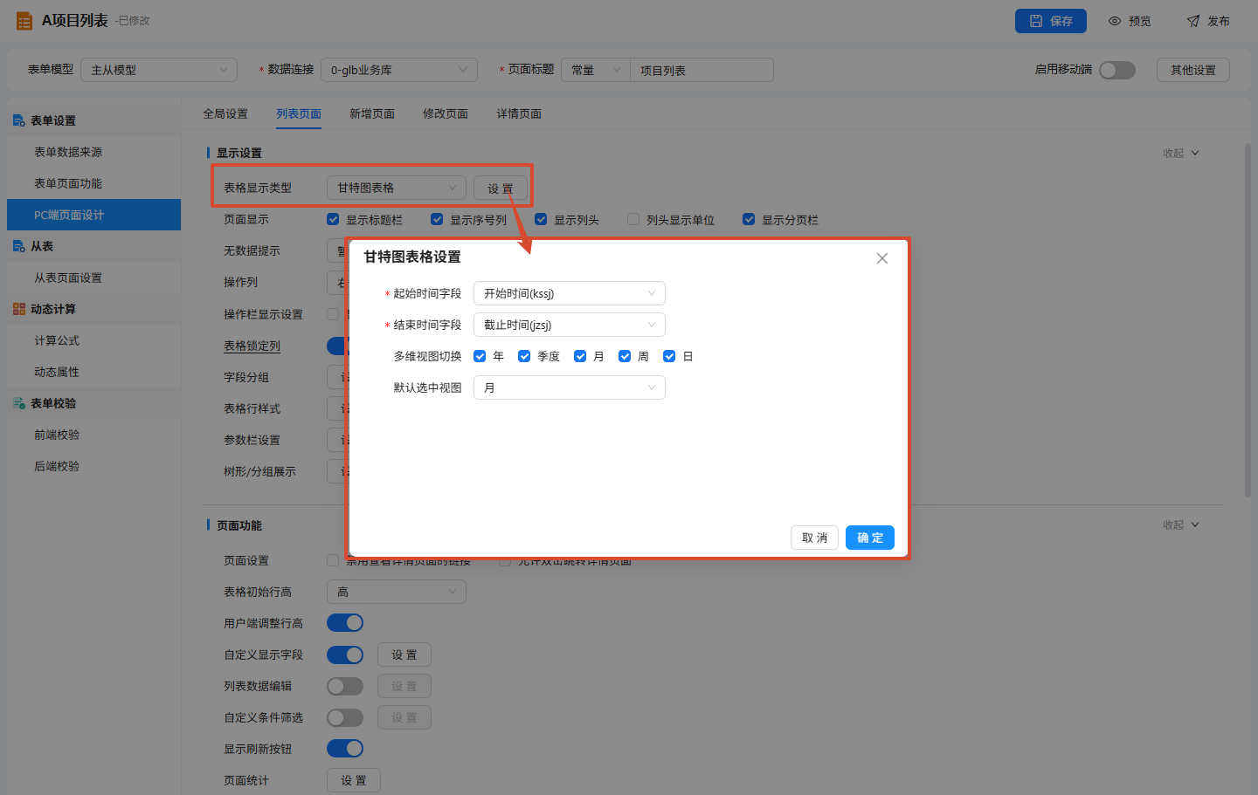Open 表单数据来源 in sidebar
Screen dimensions: 1258x795
(93, 152)
